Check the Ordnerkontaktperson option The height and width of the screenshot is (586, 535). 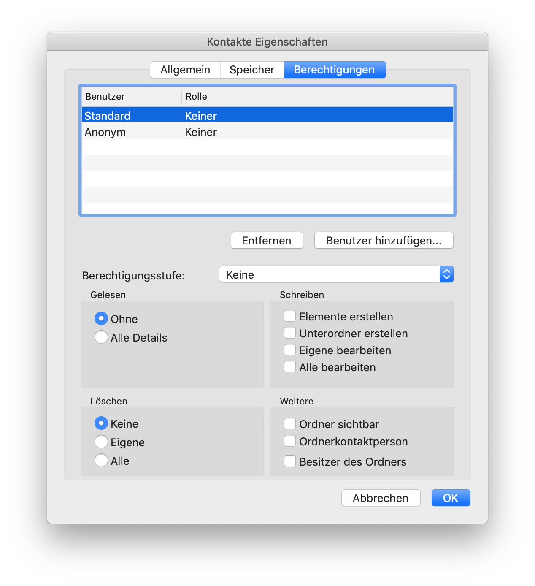tap(290, 441)
